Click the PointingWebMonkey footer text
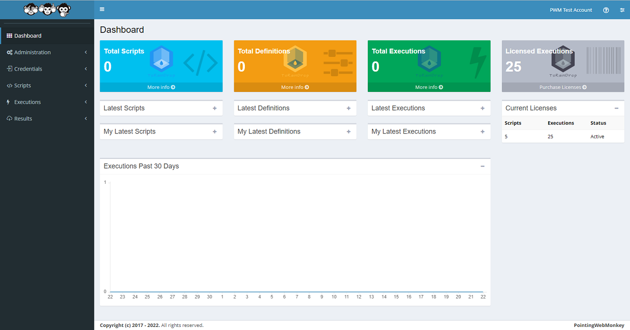The height and width of the screenshot is (330, 630). point(598,325)
